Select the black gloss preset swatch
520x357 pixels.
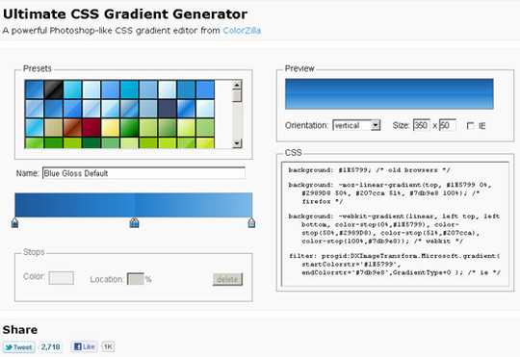click(53, 89)
